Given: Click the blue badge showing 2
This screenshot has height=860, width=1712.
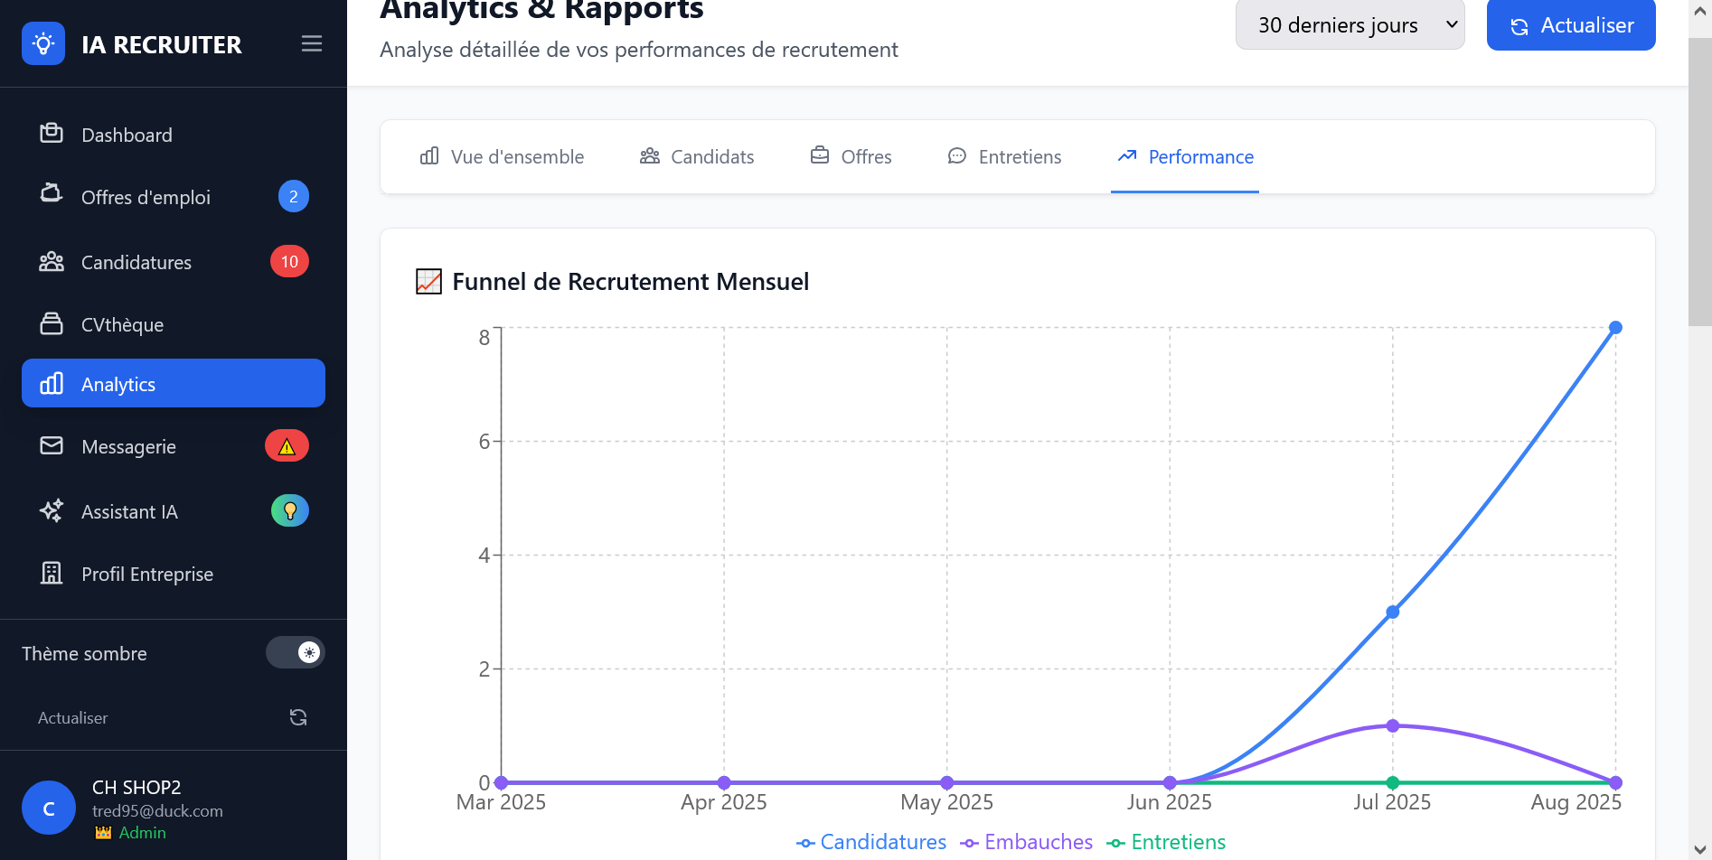Looking at the screenshot, I should click(x=293, y=196).
